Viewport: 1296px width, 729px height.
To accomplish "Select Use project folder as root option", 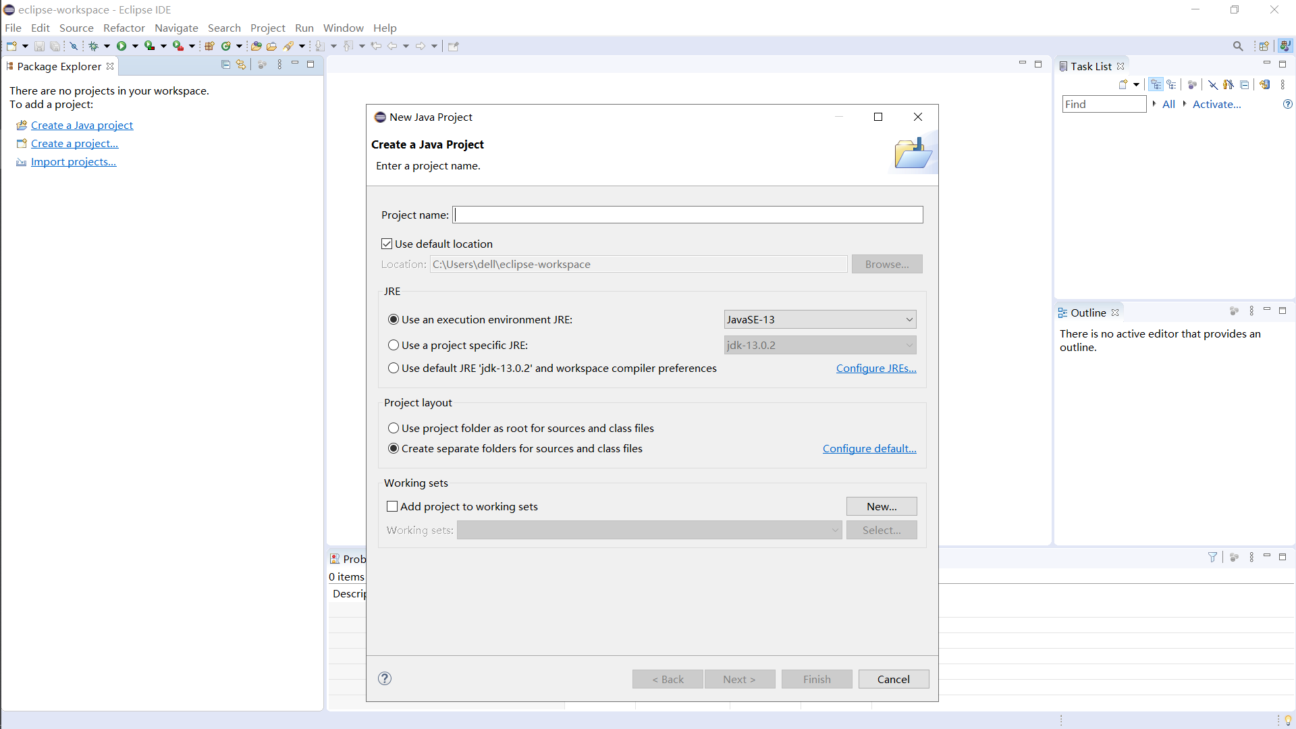I will pyautogui.click(x=394, y=428).
